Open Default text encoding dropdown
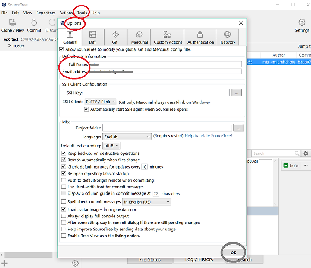 111,146
